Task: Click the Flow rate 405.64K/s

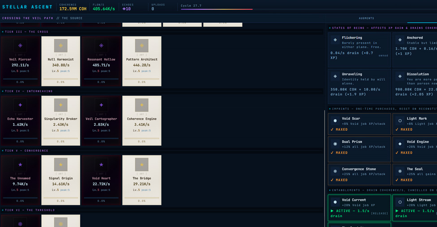Action: [x=104, y=9]
